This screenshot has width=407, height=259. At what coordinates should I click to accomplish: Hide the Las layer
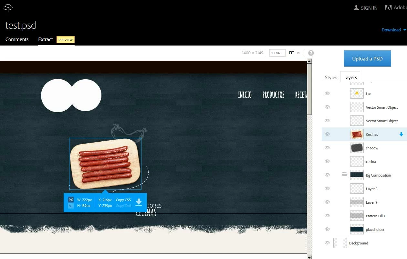[327, 93]
